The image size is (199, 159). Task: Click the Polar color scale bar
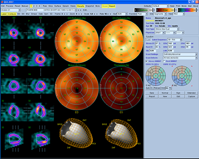point(165,10)
